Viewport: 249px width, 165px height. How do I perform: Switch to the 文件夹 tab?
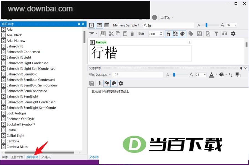[x=46, y=157]
